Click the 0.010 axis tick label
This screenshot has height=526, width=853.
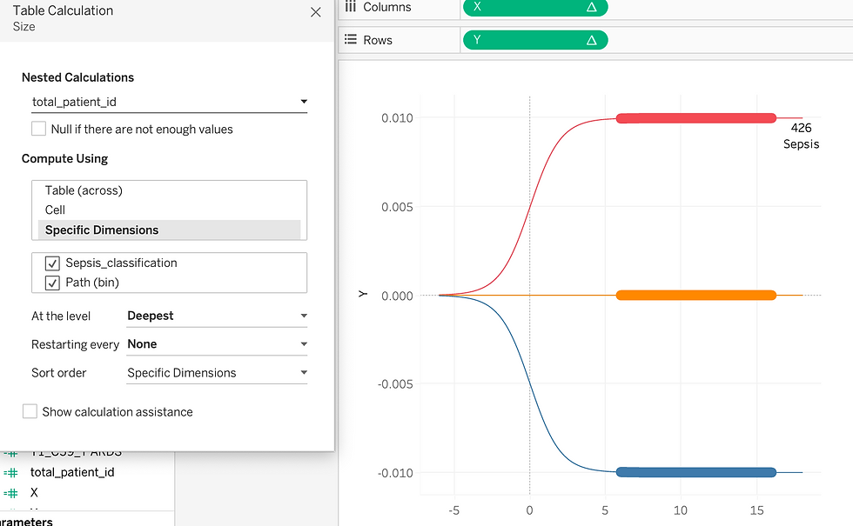[397, 118]
